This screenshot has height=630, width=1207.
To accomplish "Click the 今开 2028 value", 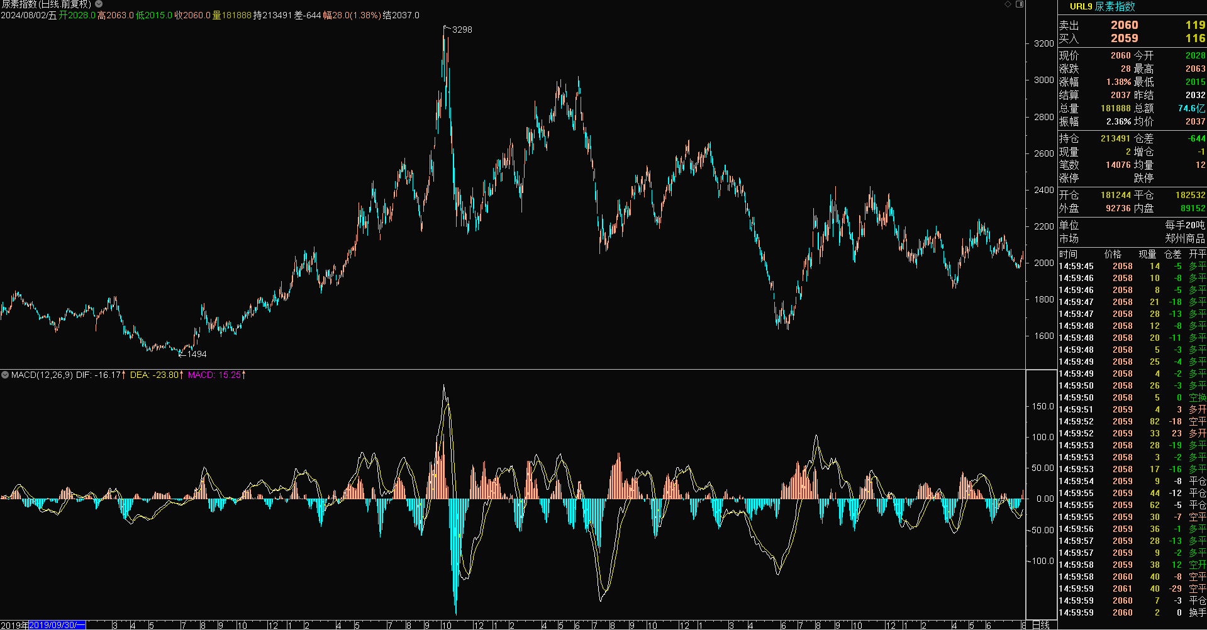I will 1195,55.
